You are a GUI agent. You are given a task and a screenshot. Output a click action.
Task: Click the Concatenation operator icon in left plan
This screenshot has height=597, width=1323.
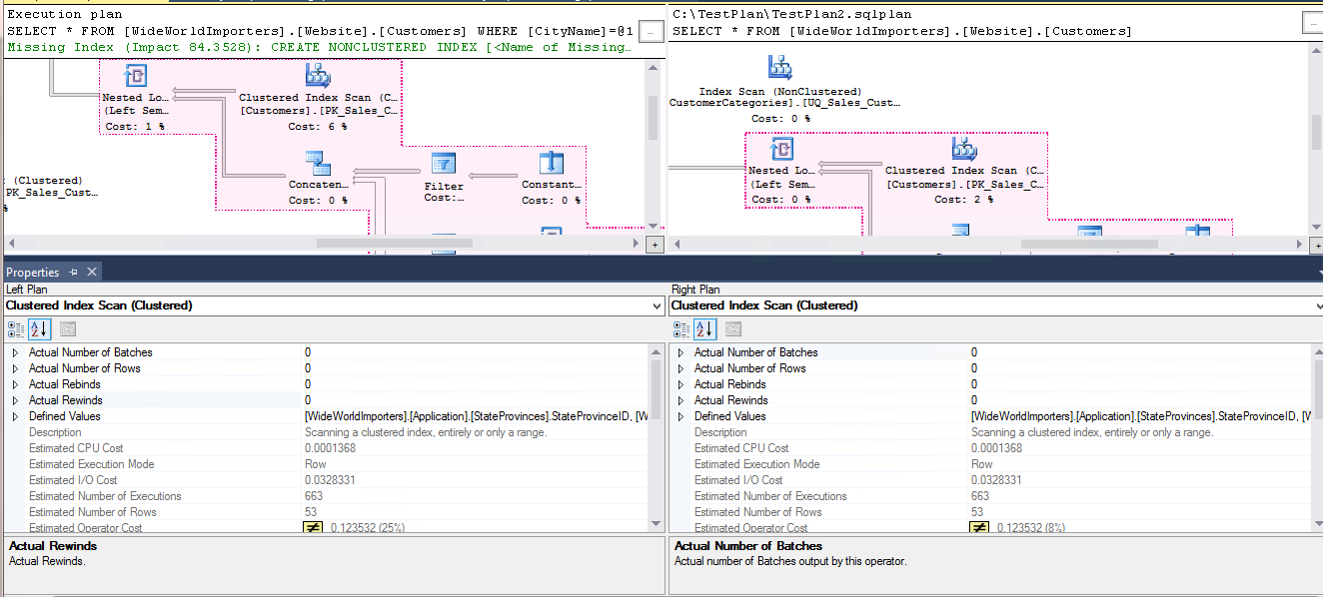318,162
